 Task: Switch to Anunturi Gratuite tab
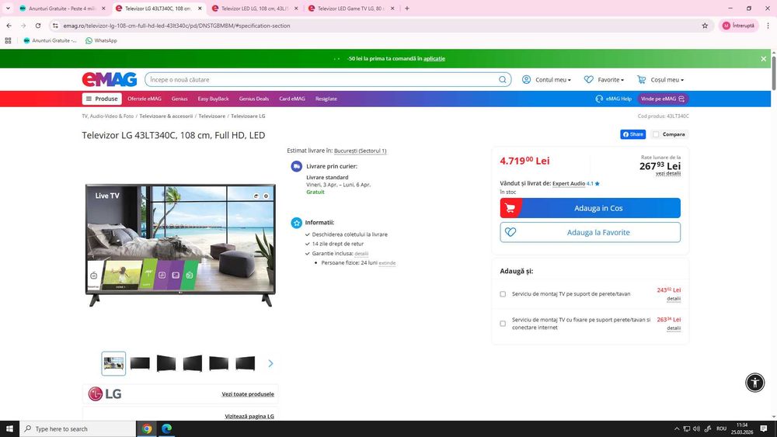coord(62,9)
